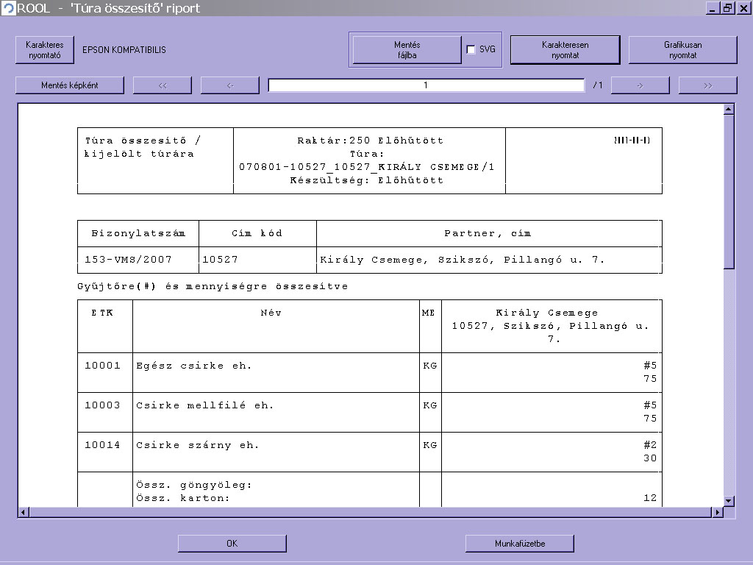Click Mentés képként to save as image
753x565 pixels.
(x=70, y=85)
